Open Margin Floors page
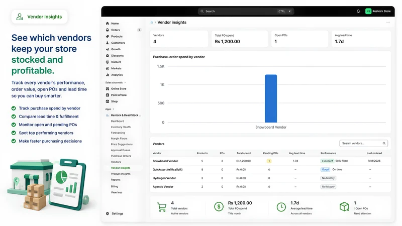Viewport: 402px width, 226px height. pyautogui.click(x=119, y=139)
